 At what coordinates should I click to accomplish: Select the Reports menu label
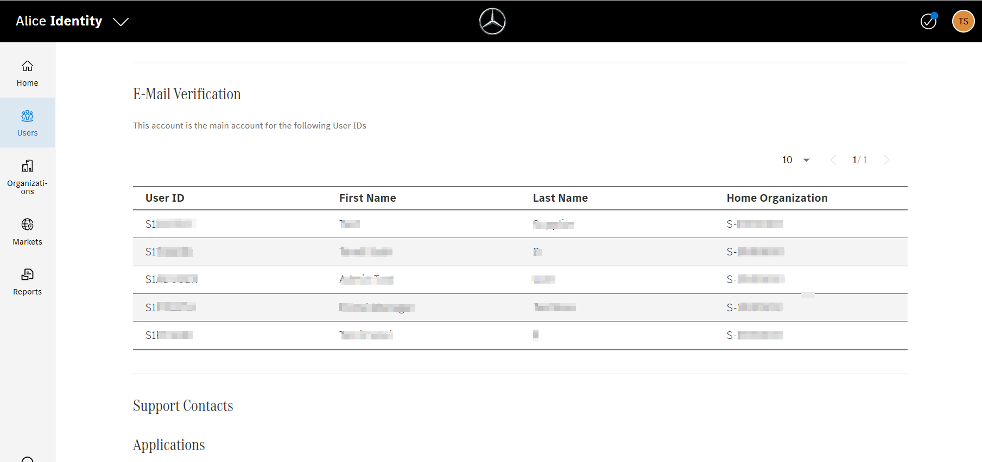(x=27, y=292)
